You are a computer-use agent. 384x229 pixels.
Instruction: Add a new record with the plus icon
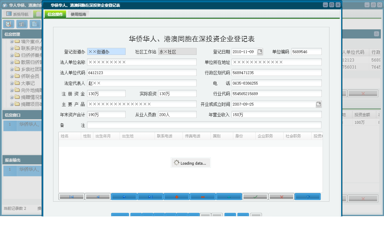click(177, 196)
